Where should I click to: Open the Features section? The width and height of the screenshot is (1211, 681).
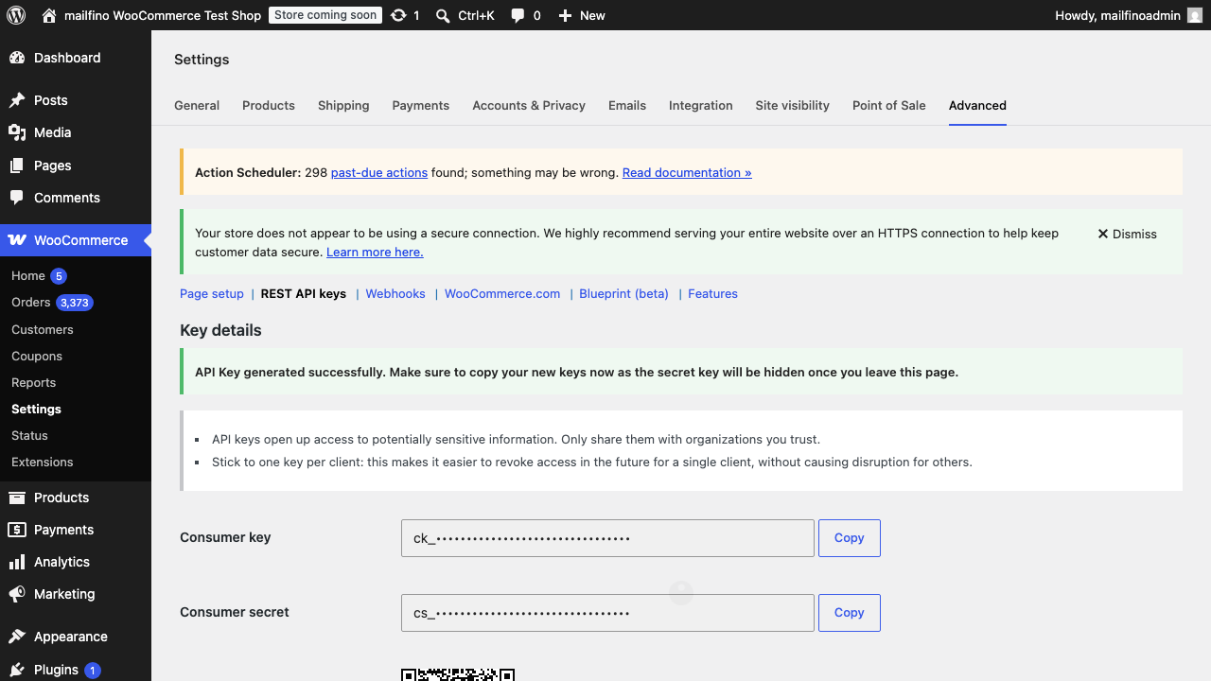pyautogui.click(x=712, y=294)
